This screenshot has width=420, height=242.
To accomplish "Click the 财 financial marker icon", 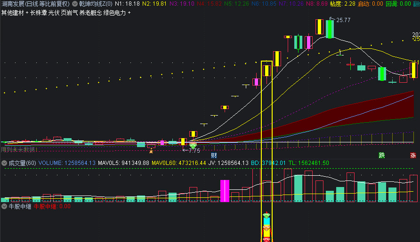I will point(214,156).
